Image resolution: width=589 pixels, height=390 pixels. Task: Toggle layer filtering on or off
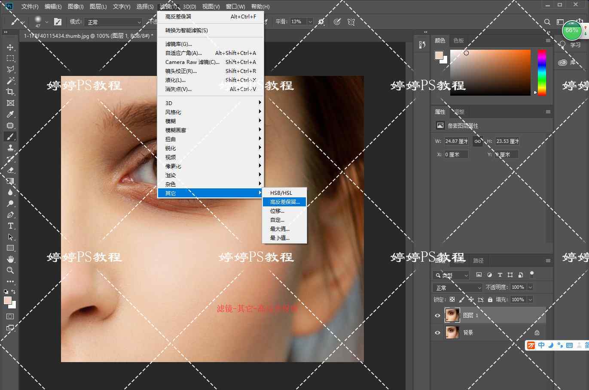pyautogui.click(x=531, y=274)
